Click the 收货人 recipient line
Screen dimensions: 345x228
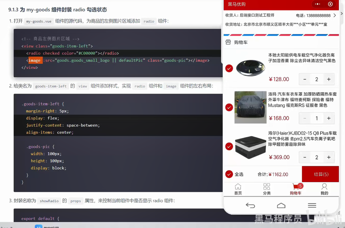pyautogui.click(x=250, y=15)
